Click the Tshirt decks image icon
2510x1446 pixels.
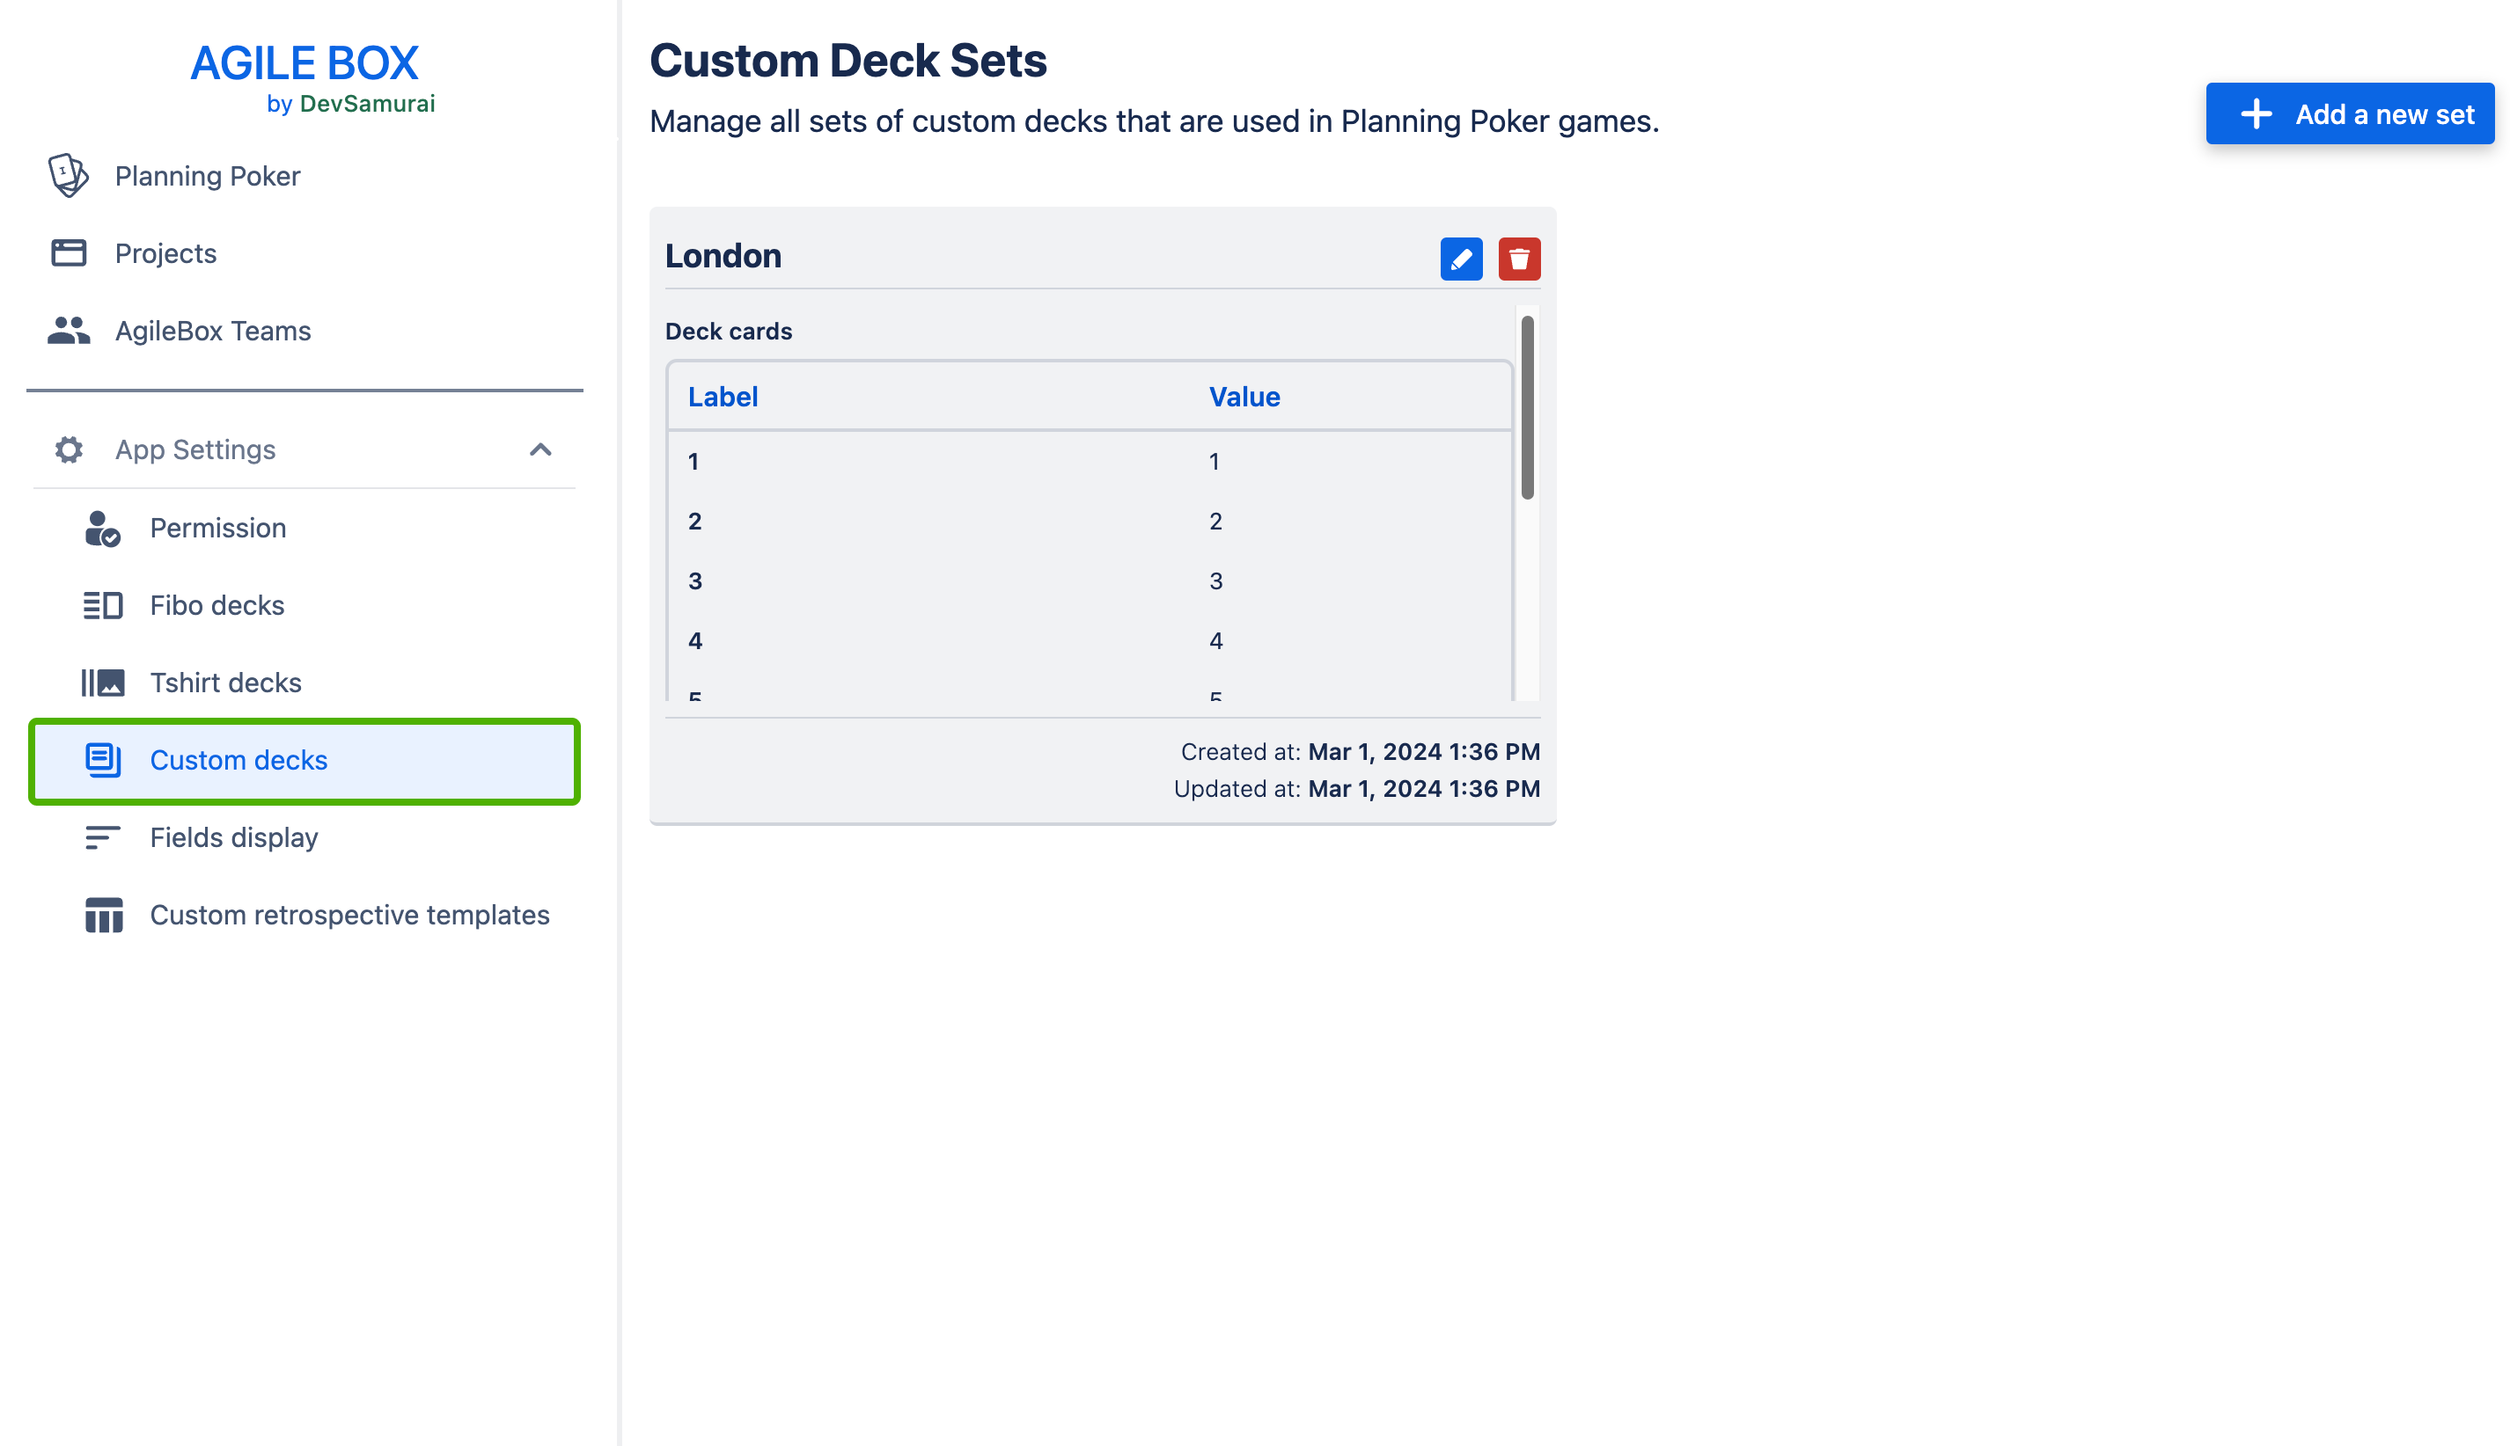point(102,683)
